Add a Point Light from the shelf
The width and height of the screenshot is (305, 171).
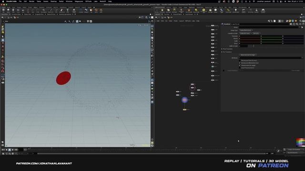pyautogui.click(x=162, y=10)
